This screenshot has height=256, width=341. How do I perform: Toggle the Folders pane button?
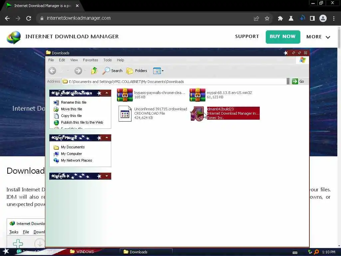(137, 71)
